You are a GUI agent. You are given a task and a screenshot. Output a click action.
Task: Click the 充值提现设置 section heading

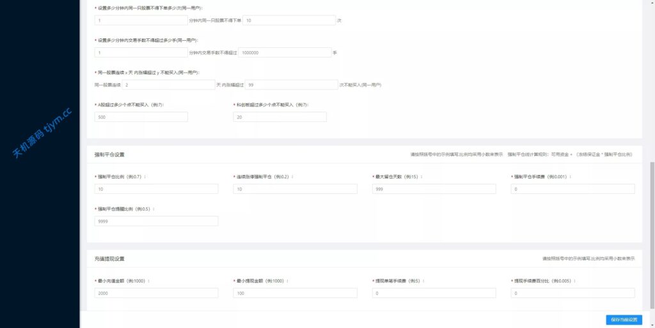pos(109,258)
